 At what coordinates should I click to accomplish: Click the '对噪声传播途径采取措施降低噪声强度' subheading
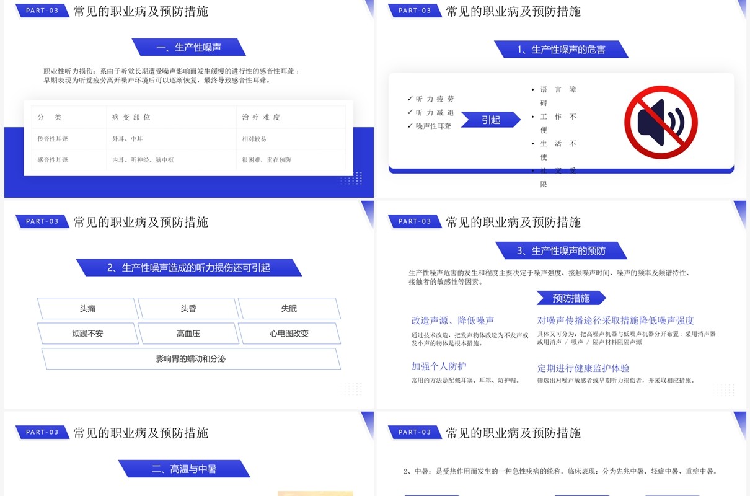pos(615,321)
